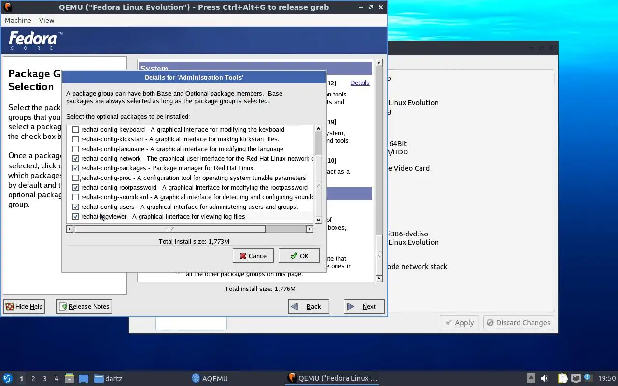
Task: Open the Details link for Administration Tools
Action: (360, 83)
